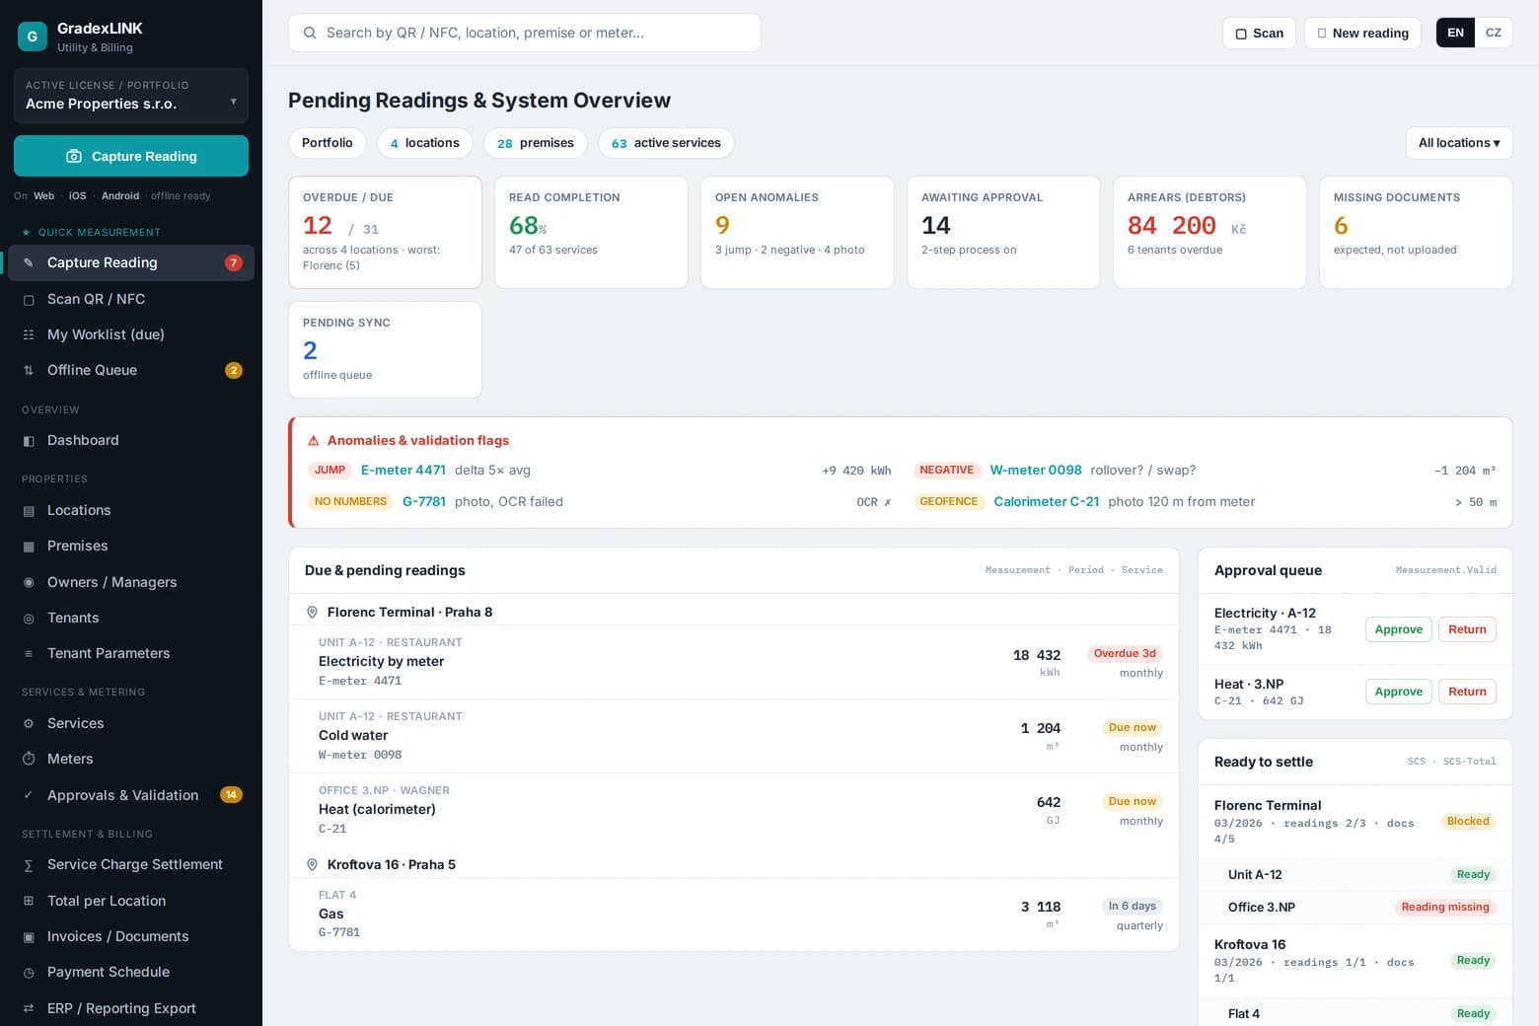1539x1026 pixels.
Task: Open the W-meter 0098 anomaly link
Action: tap(1036, 471)
